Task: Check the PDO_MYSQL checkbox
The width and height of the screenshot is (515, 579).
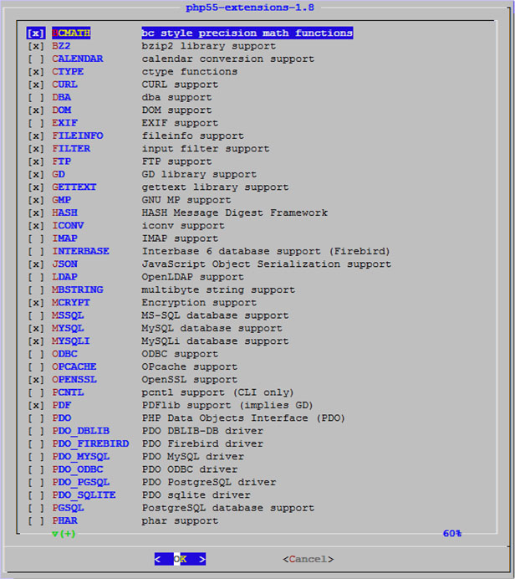Action: click(x=36, y=457)
